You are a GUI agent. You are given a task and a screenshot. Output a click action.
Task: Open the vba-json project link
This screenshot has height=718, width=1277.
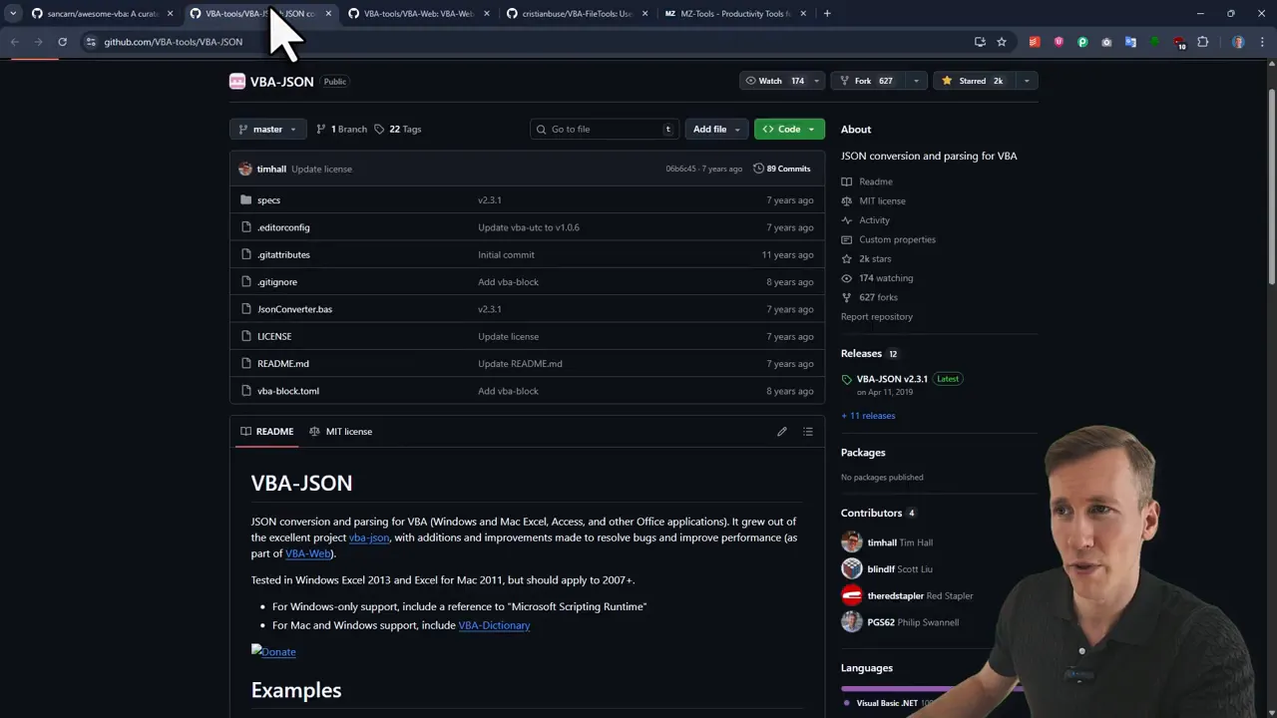pyautogui.click(x=369, y=538)
